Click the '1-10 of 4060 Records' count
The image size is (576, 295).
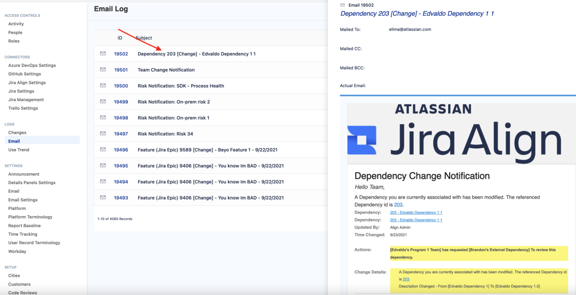click(x=115, y=219)
